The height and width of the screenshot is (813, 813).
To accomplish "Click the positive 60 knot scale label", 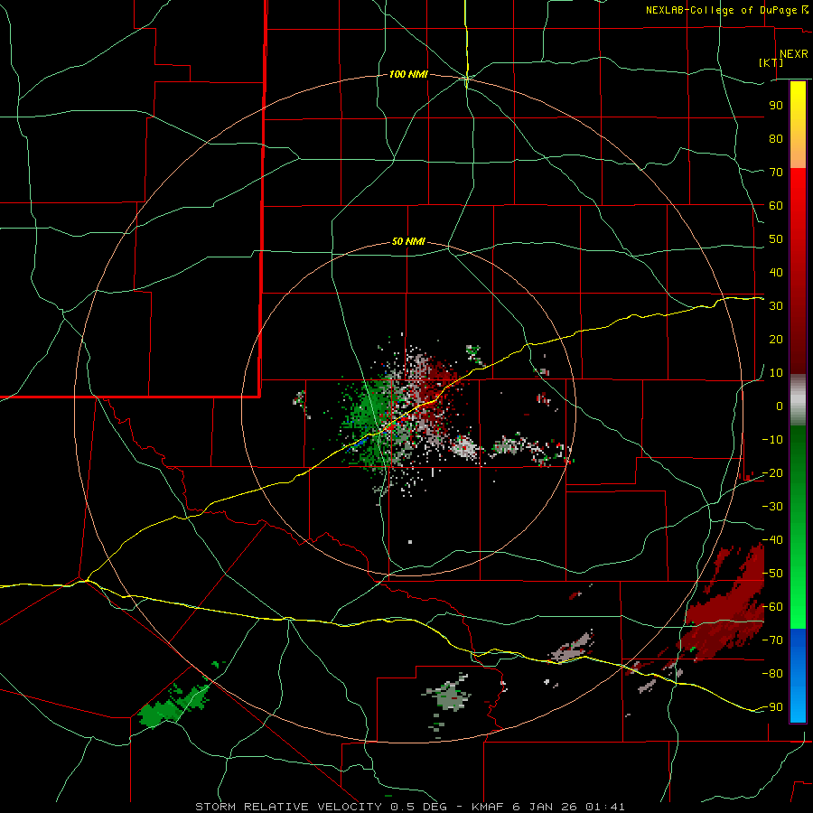I will [776, 206].
